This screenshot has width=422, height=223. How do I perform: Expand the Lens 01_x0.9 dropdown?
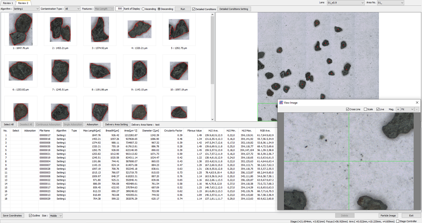coord(345,3)
